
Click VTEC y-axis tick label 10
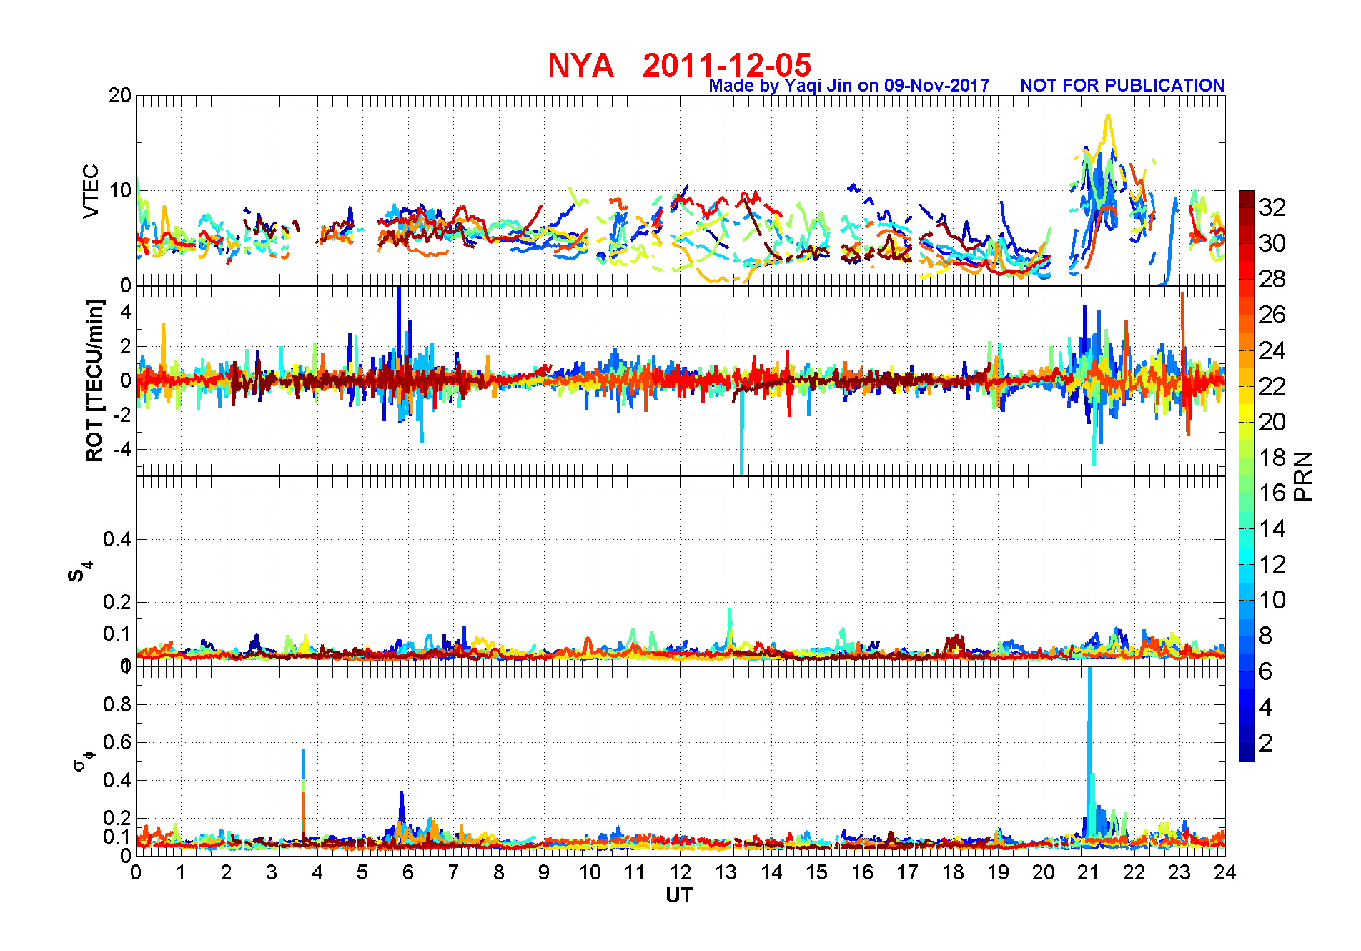120,190
